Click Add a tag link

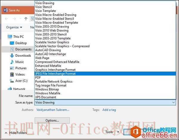tap(109, 110)
